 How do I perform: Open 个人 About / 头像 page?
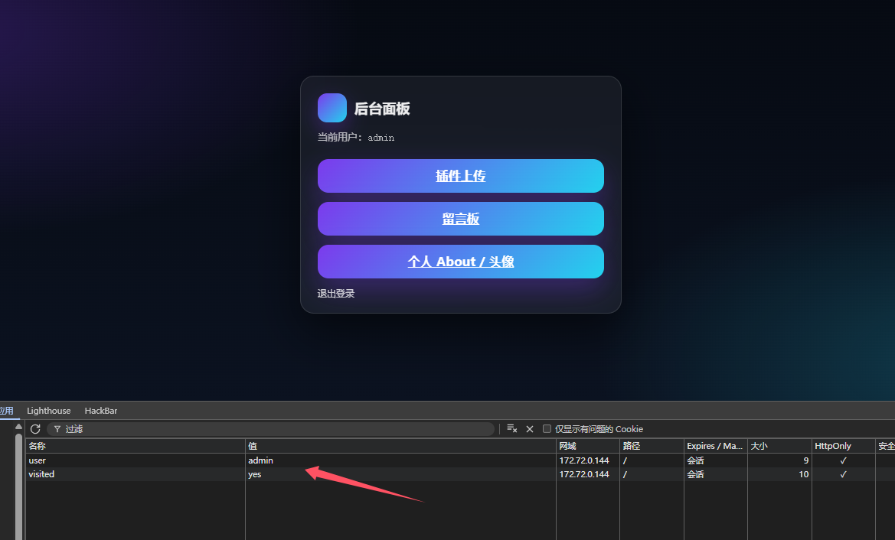(460, 262)
